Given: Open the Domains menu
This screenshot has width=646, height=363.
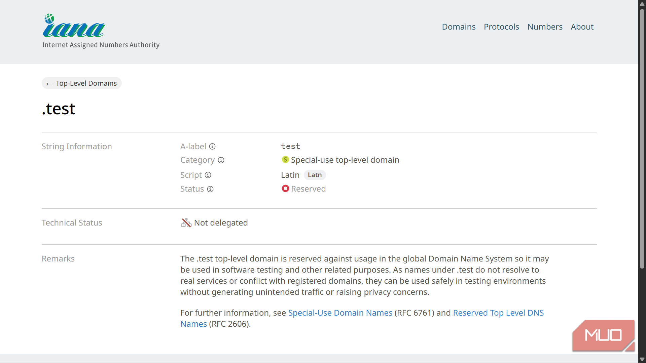Looking at the screenshot, I should pyautogui.click(x=459, y=27).
